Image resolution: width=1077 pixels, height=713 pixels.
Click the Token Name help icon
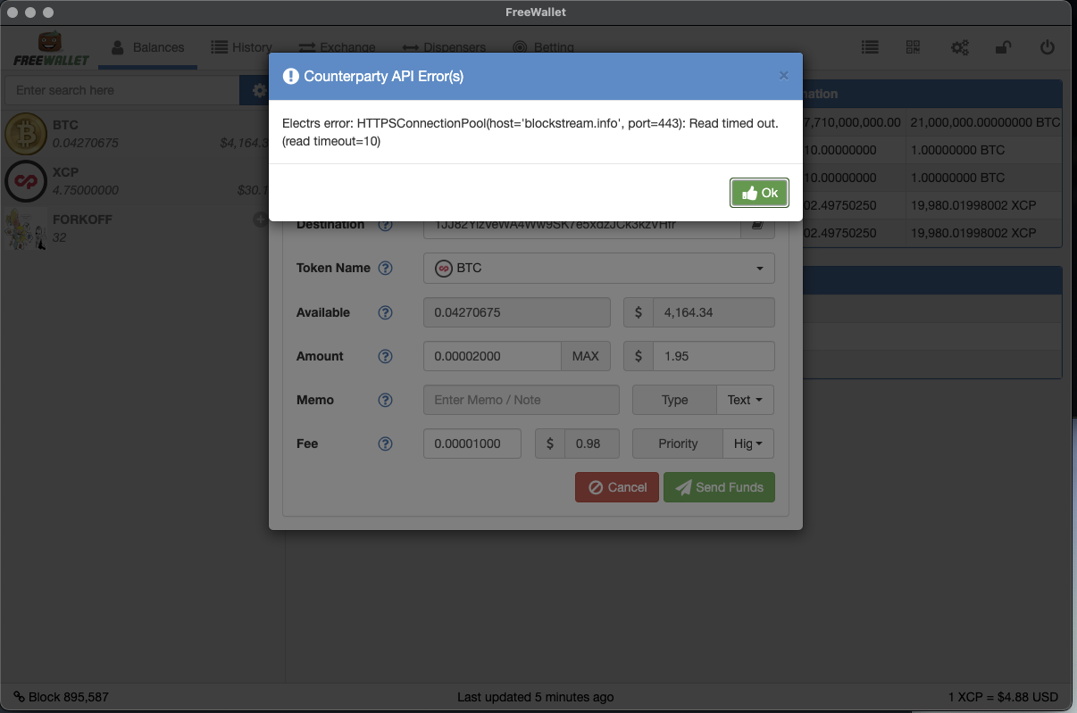385,268
